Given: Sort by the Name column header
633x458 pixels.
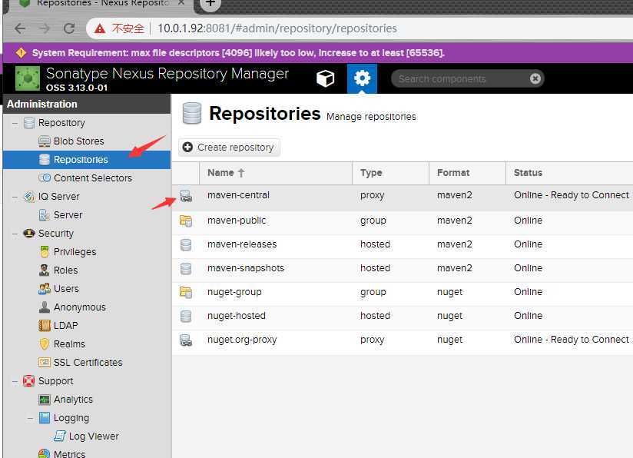Looking at the screenshot, I should (276, 173).
